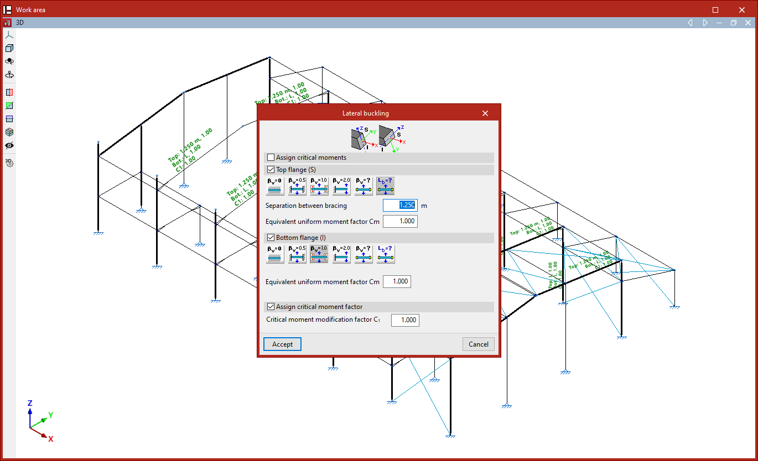This screenshot has height=461, width=758.
Task: Select top flange βv=1.0 bracing option
Action: click(319, 186)
